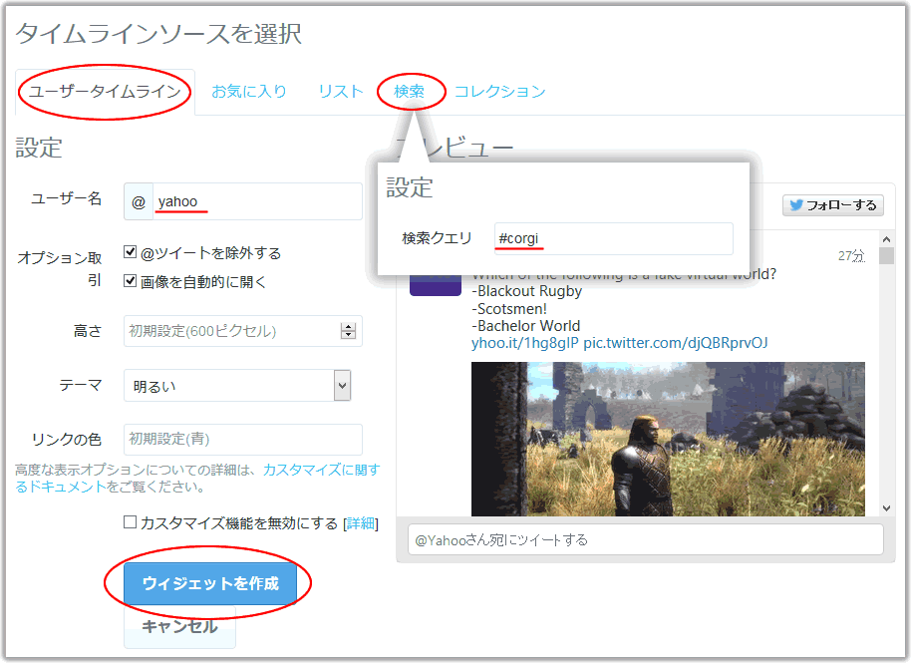Enable 'カスタマイズ機能を無効にする' checkbox

point(131,522)
